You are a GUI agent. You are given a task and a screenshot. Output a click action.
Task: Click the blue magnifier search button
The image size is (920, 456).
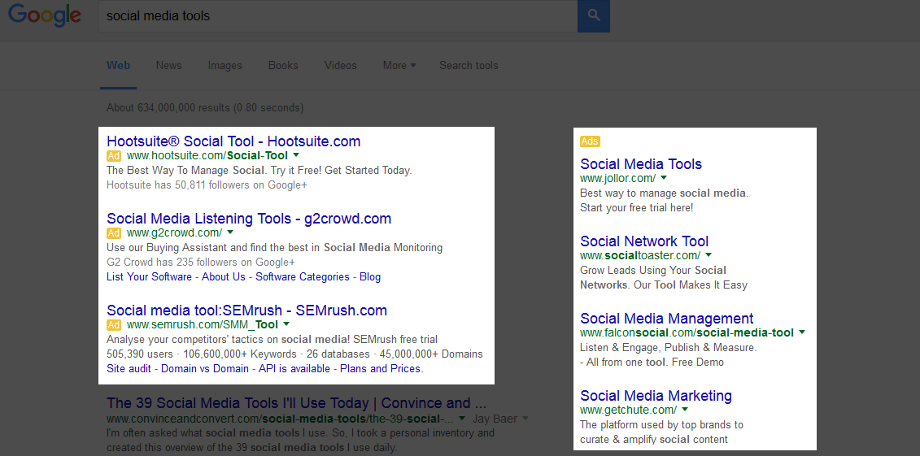pos(593,15)
